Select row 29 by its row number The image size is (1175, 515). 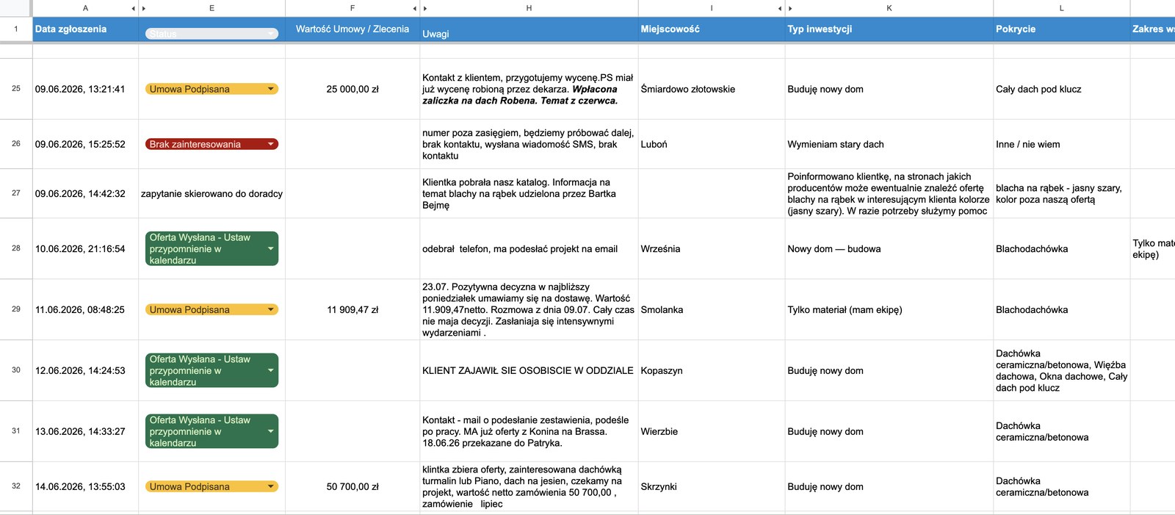point(16,309)
